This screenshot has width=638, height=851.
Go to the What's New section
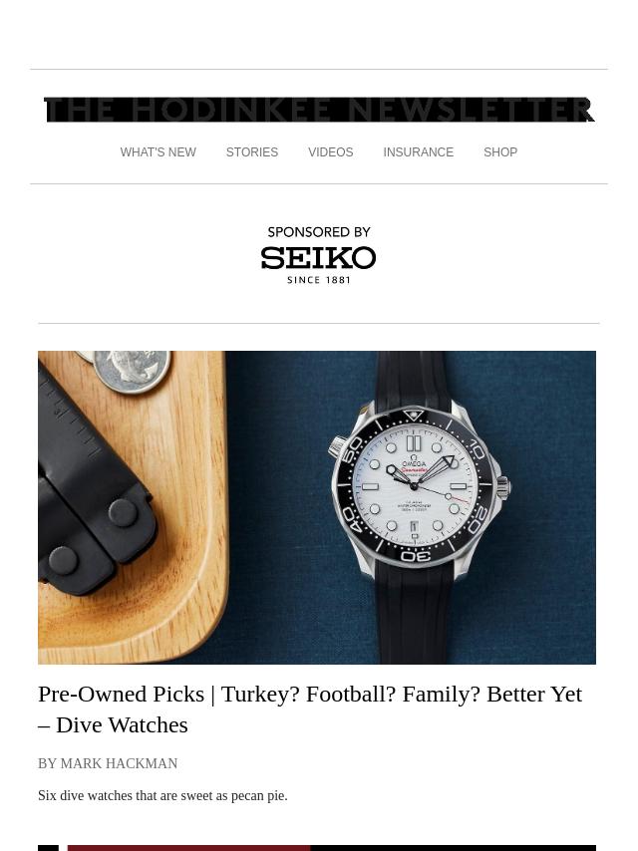tap(159, 152)
